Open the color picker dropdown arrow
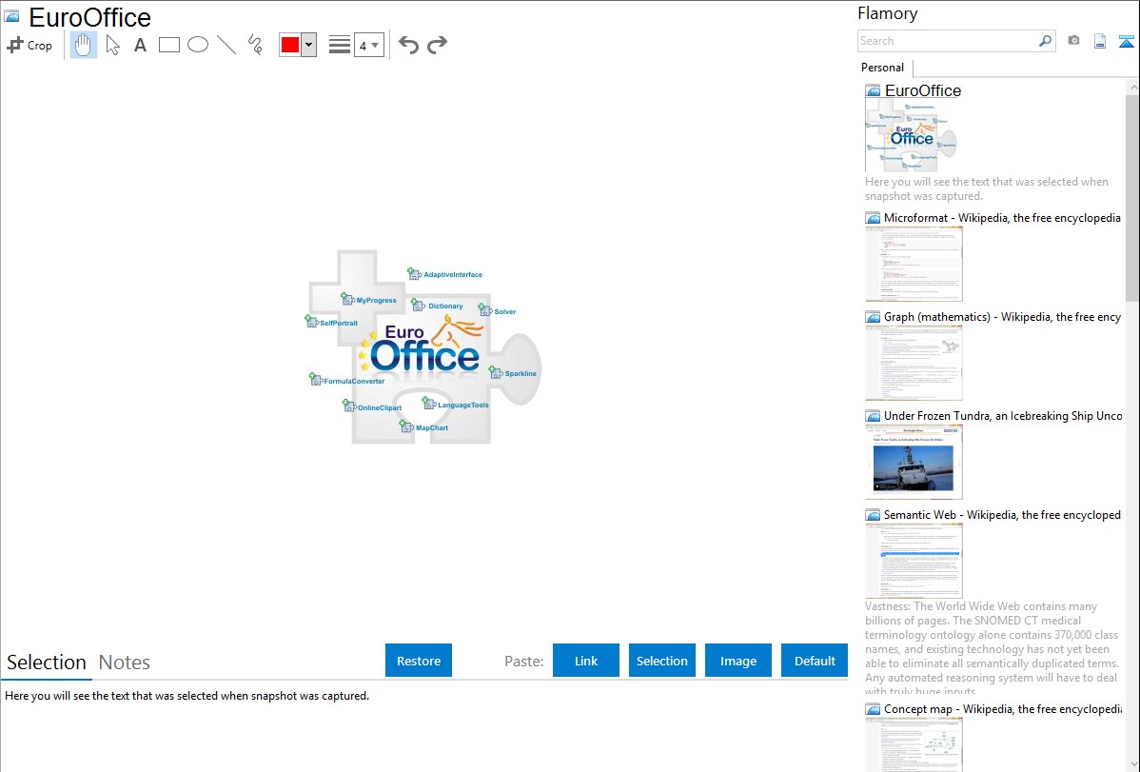This screenshot has height=772, width=1140. pos(309,45)
